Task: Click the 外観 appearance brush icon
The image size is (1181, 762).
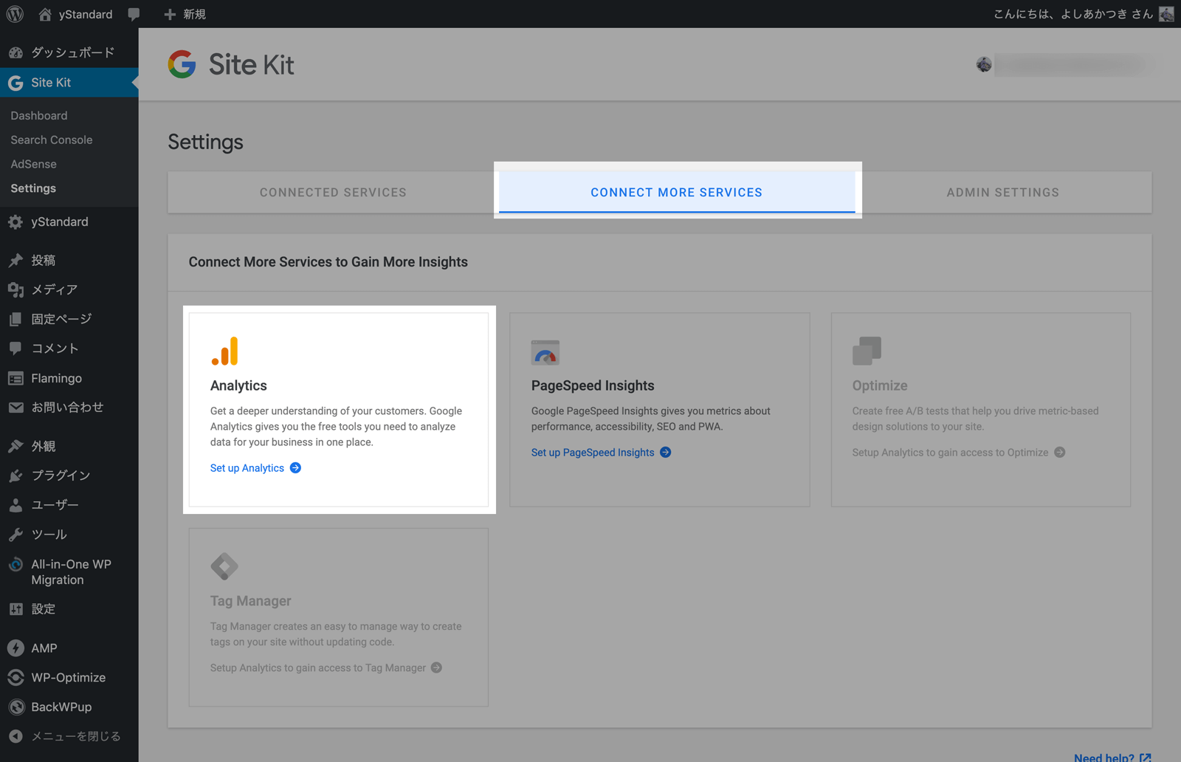Action: 16,446
